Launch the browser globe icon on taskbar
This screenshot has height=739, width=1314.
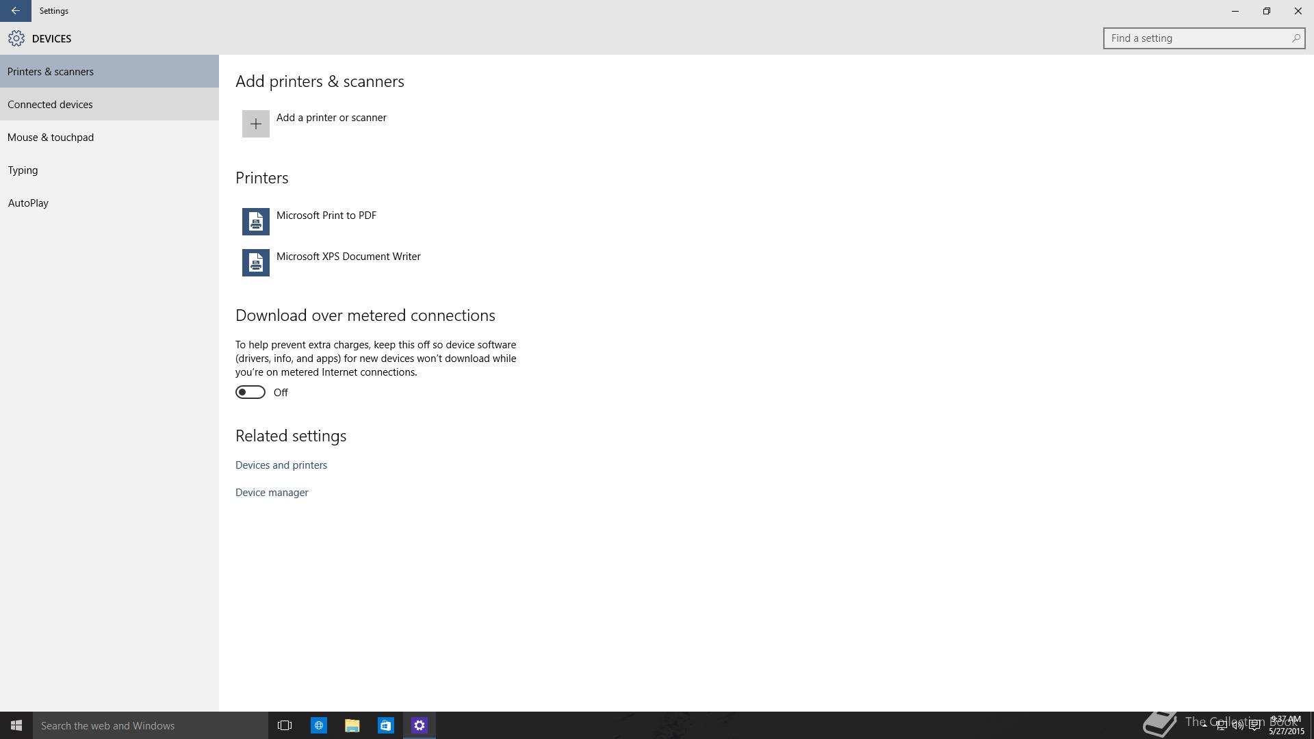click(x=319, y=725)
